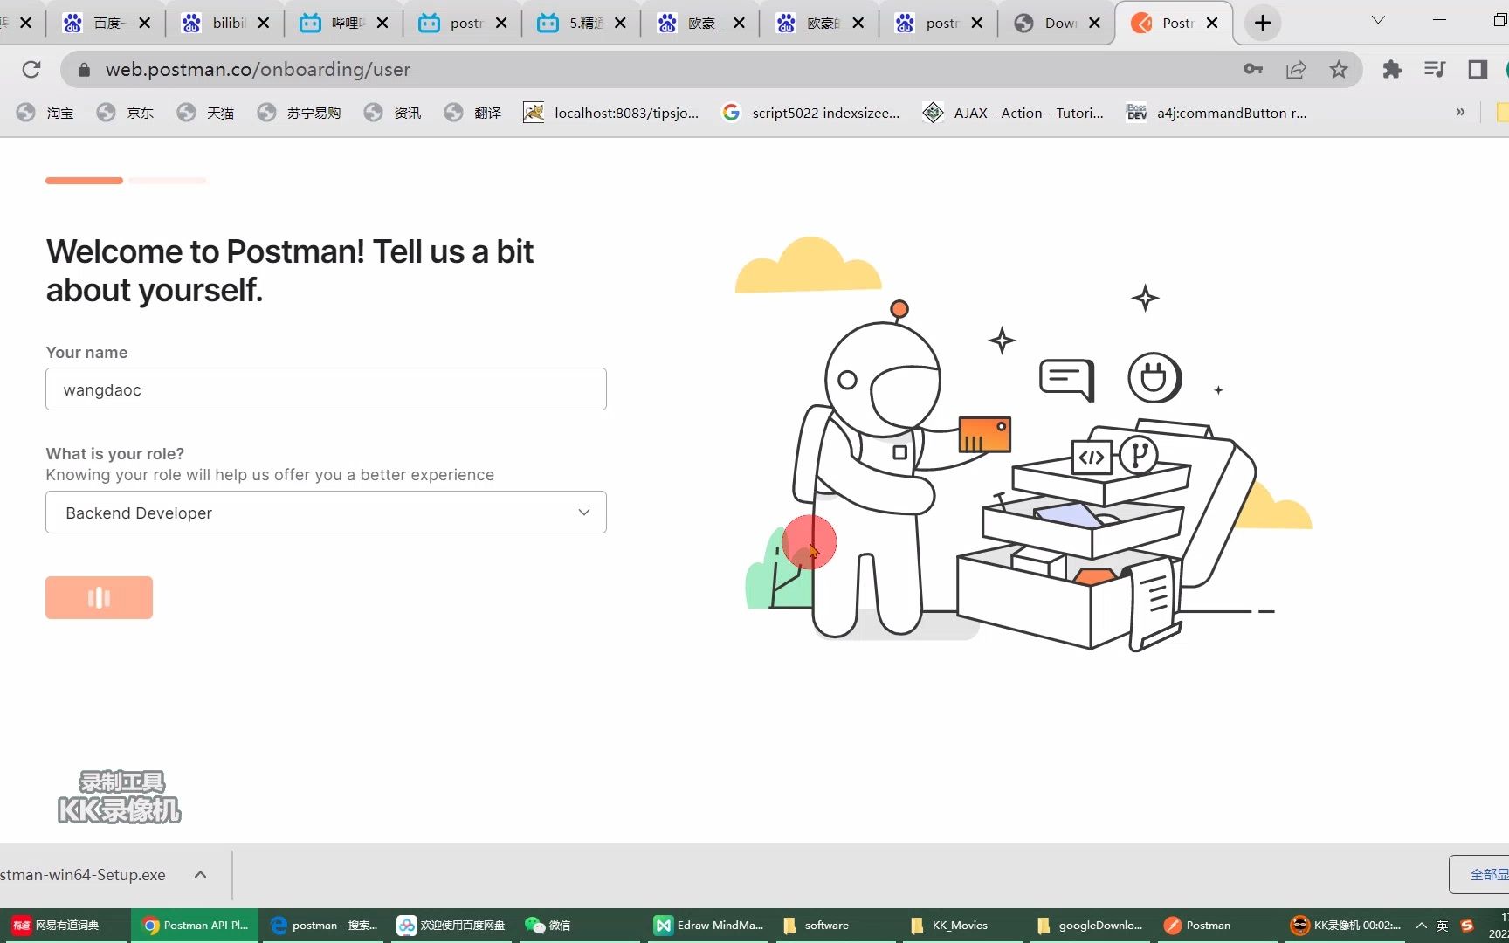Screen dimensions: 1509x943
Task: Open a new browser tab with plus
Action: coord(1263,23)
